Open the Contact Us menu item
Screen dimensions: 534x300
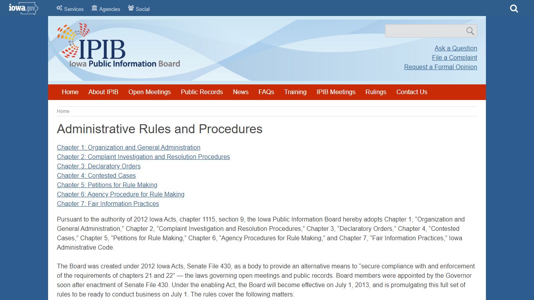click(412, 92)
